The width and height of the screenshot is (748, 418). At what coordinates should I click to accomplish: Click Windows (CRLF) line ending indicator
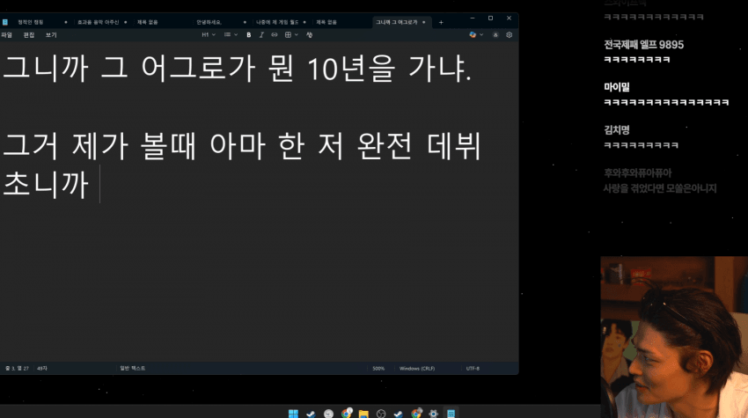417,368
